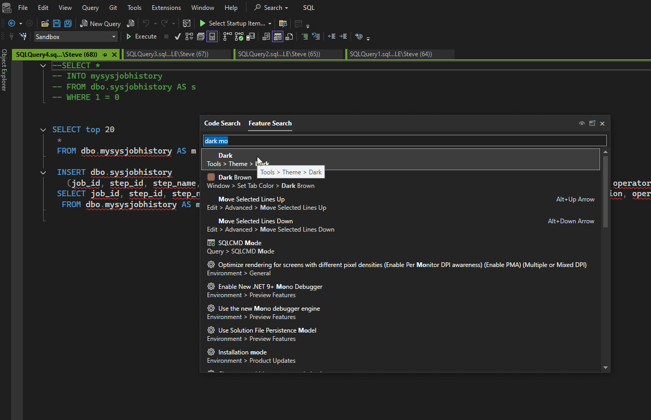Toggle the Results to Grid button
Viewport: 651px width, 420px height.
point(278,36)
